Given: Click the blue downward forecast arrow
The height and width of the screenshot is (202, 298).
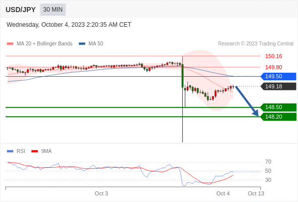Looking at the screenshot, I should [247, 101].
